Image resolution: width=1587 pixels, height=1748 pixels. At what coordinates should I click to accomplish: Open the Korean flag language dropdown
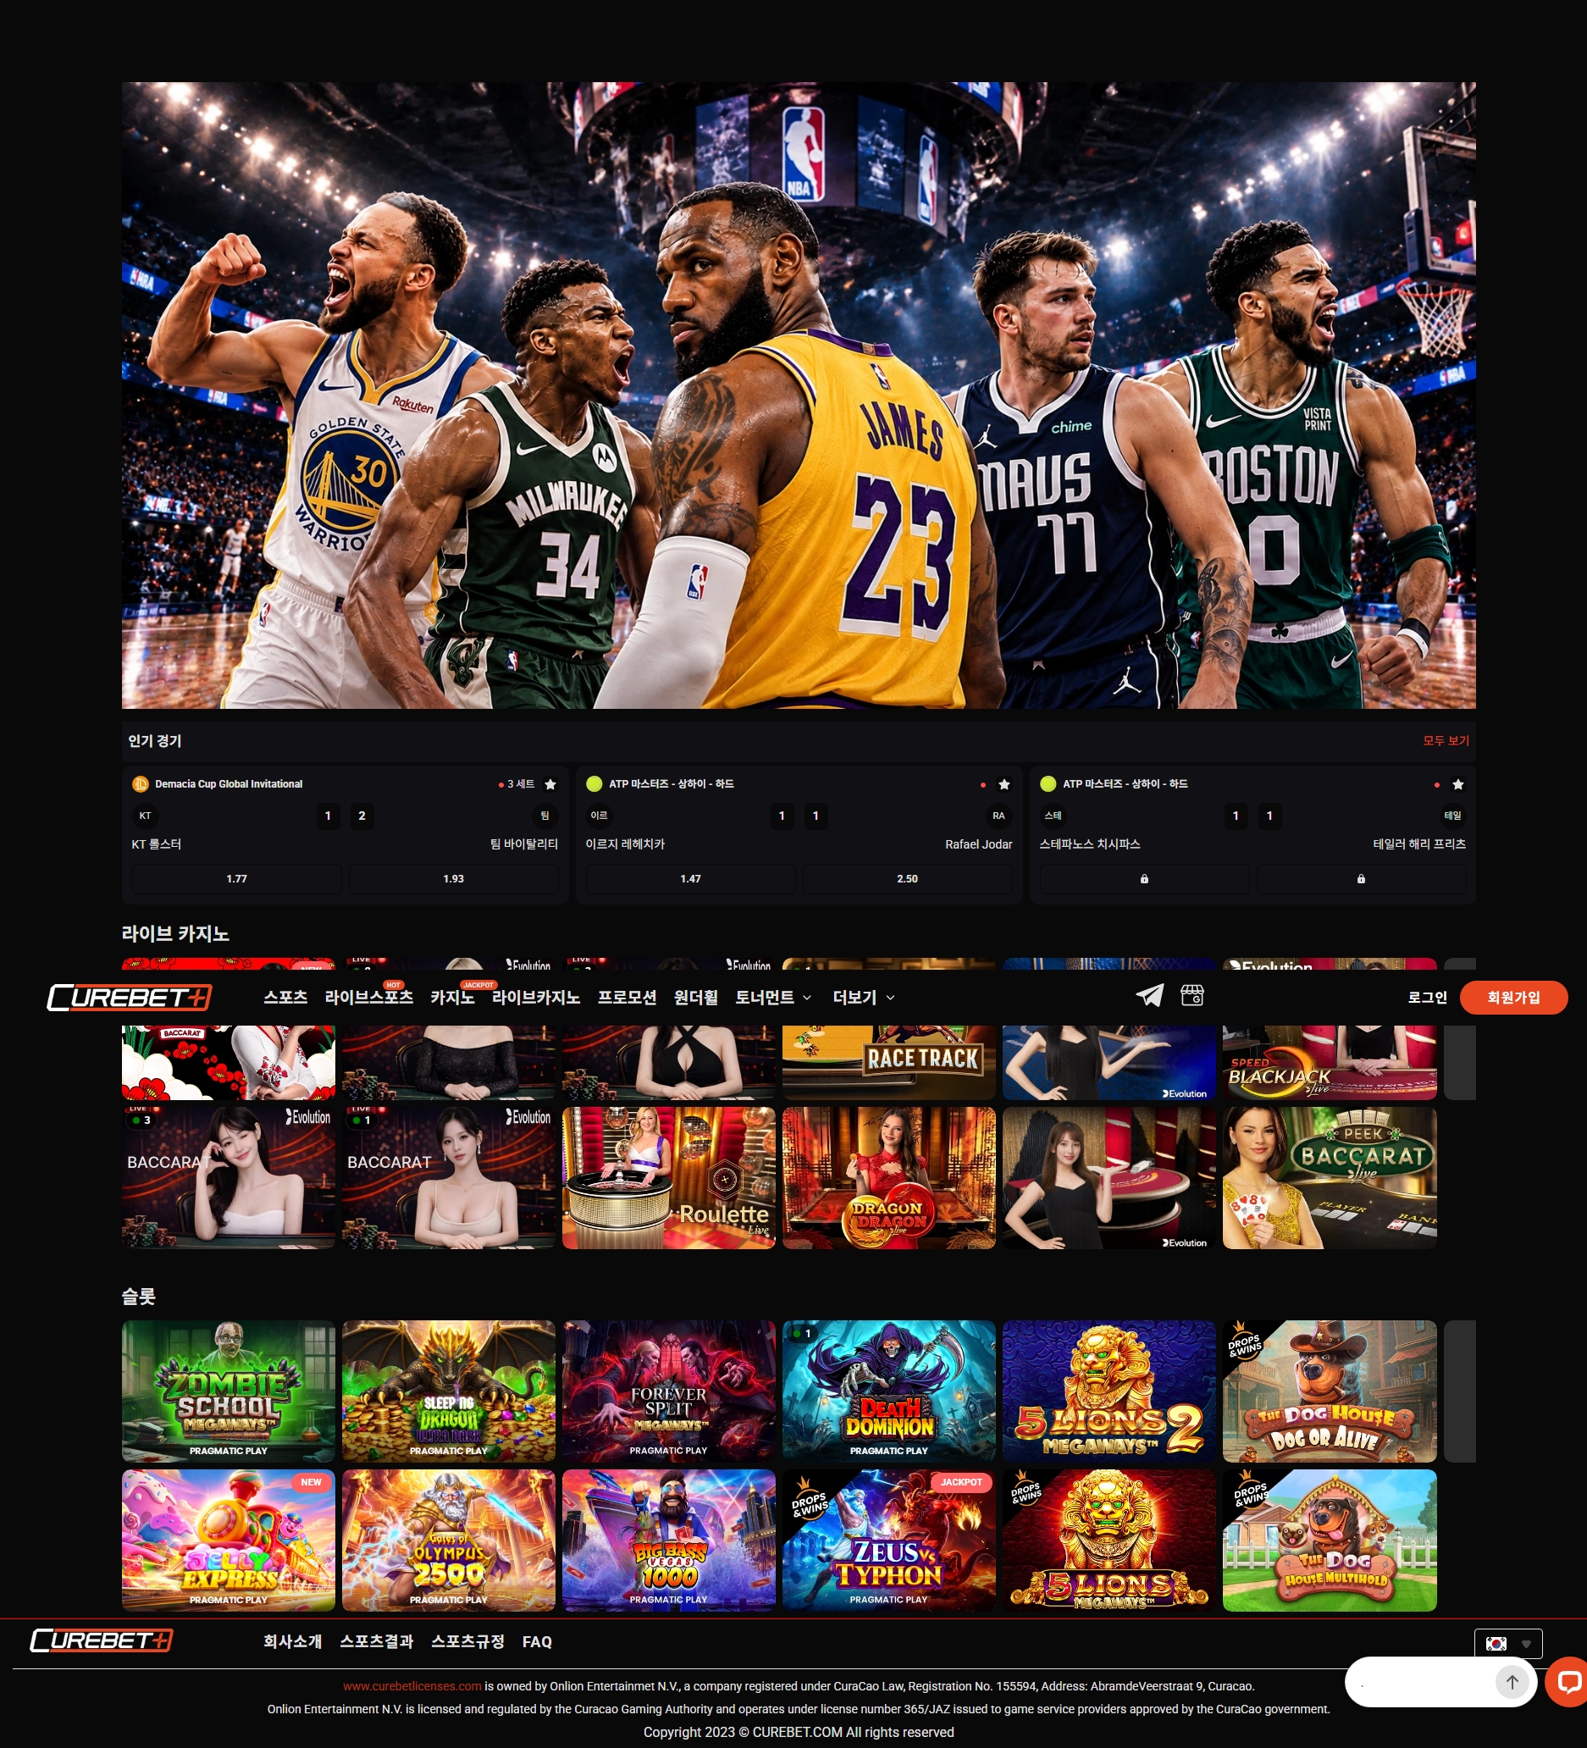point(1508,1643)
